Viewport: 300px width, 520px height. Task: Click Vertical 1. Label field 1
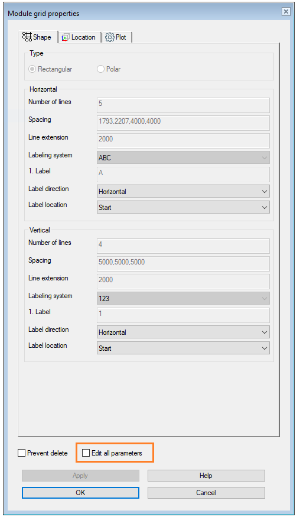(183, 315)
